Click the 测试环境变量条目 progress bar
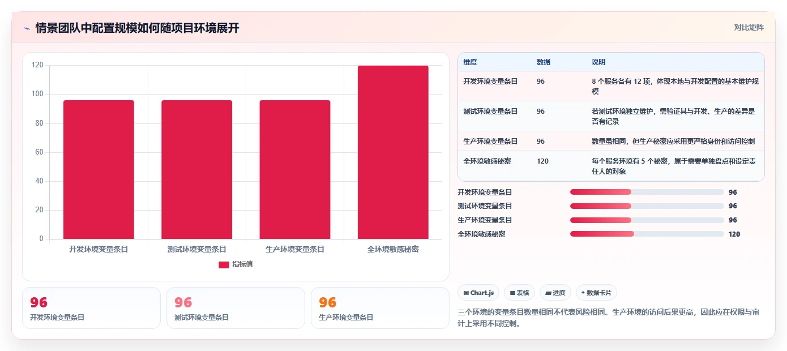Screen dimensions: 787x351 coord(647,206)
